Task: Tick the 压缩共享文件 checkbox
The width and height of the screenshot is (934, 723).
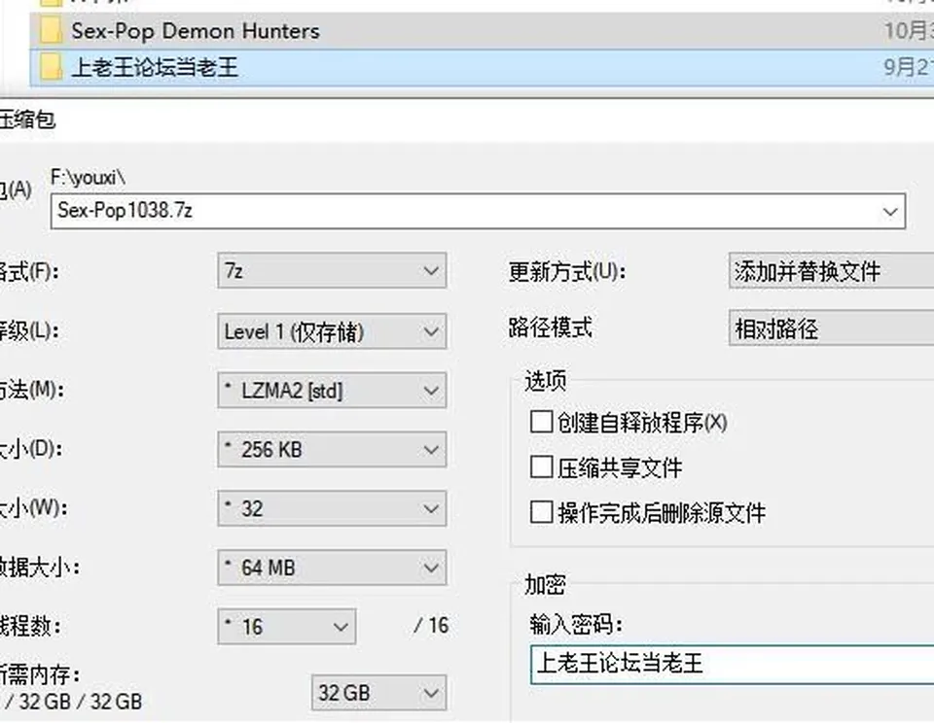Action: click(x=541, y=467)
